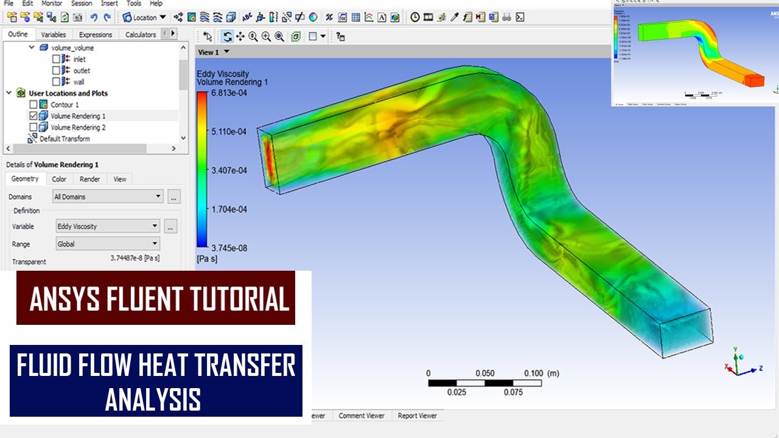Open the Range dropdown set to Global
This screenshot has width=779, height=438.
pyautogui.click(x=108, y=244)
